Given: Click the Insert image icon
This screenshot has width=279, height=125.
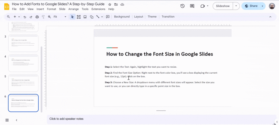Looking at the screenshot, I should click(x=85, y=17).
